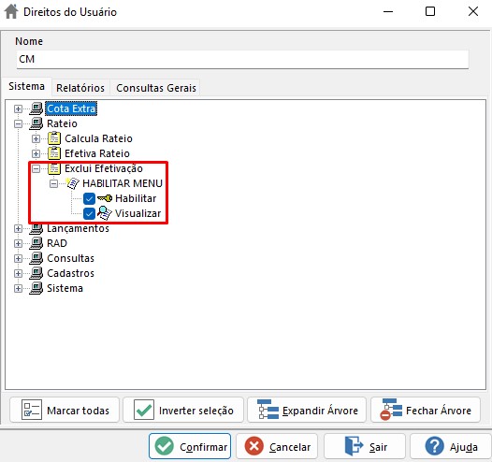Viewport: 492px width, 462px height.
Task: Collapse the Exclui Efetivação node
Action: pyautogui.click(x=36, y=168)
